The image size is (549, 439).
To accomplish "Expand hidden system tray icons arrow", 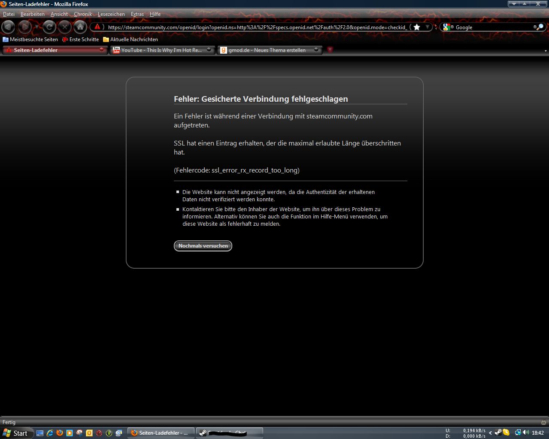I will tap(491, 433).
